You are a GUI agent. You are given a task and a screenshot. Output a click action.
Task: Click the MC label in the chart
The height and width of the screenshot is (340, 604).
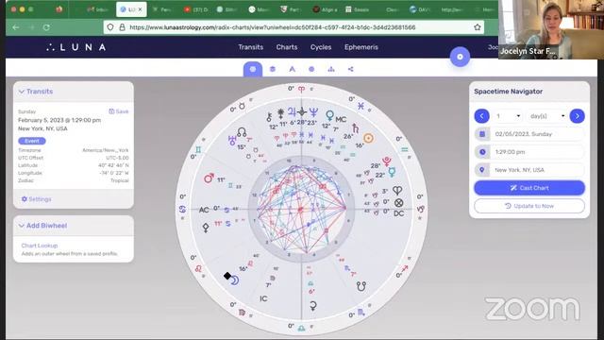coord(341,120)
